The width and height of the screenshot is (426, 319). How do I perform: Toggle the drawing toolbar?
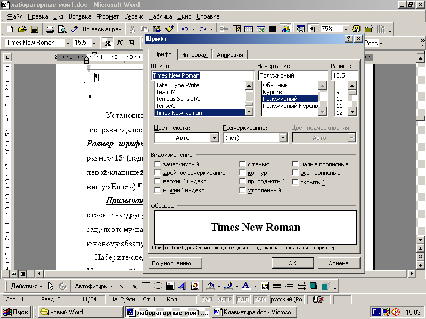pyautogui.click(x=285, y=29)
